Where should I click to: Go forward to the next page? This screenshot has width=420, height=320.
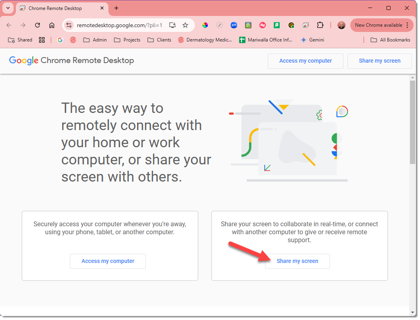[x=23, y=25]
